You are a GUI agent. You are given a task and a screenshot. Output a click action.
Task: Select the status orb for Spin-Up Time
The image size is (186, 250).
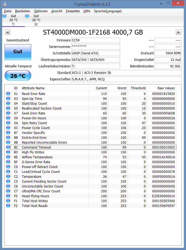click(x=8, y=98)
